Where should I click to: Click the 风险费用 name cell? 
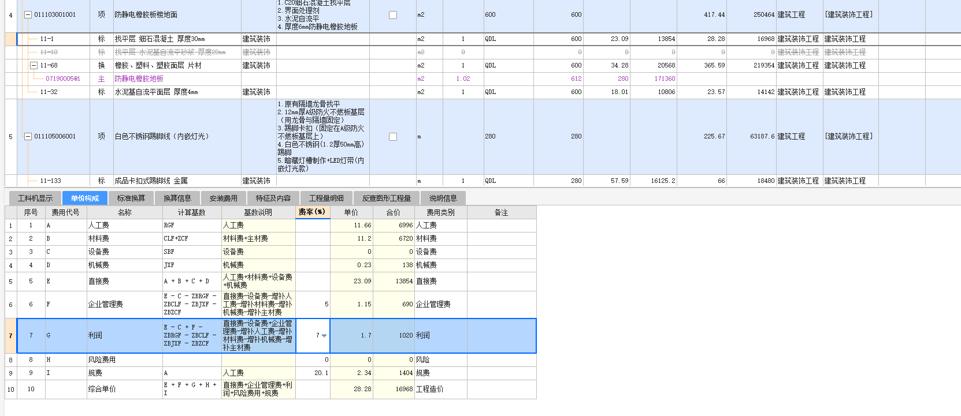pos(125,359)
